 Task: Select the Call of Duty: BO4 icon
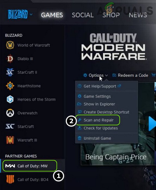pos(10,179)
